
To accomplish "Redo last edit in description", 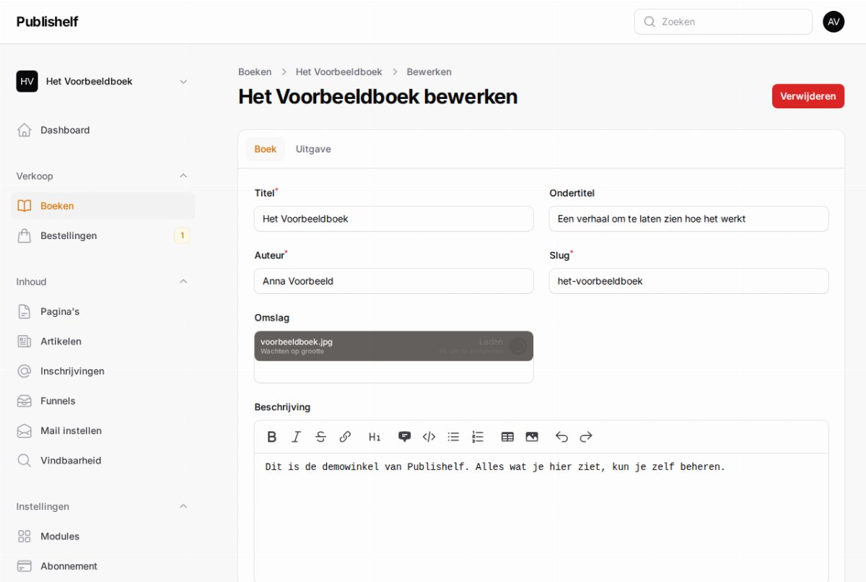I will pos(586,437).
